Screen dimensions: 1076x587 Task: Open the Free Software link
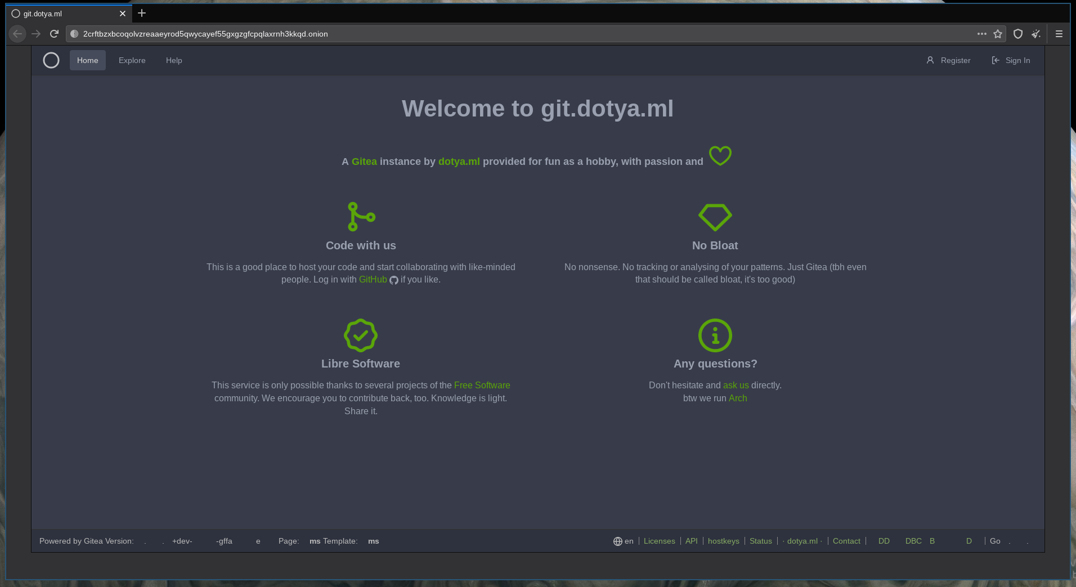pyautogui.click(x=482, y=385)
